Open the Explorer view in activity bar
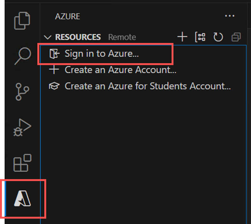The width and height of the screenshot is (251, 224). pyautogui.click(x=22, y=21)
